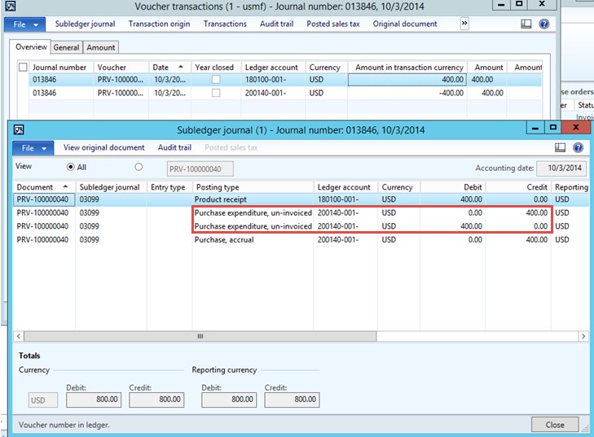Click Accounting date field 10/3/2014

(561, 168)
